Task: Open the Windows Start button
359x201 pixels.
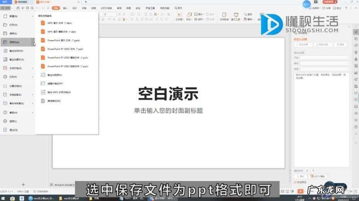Action: [3, 198]
